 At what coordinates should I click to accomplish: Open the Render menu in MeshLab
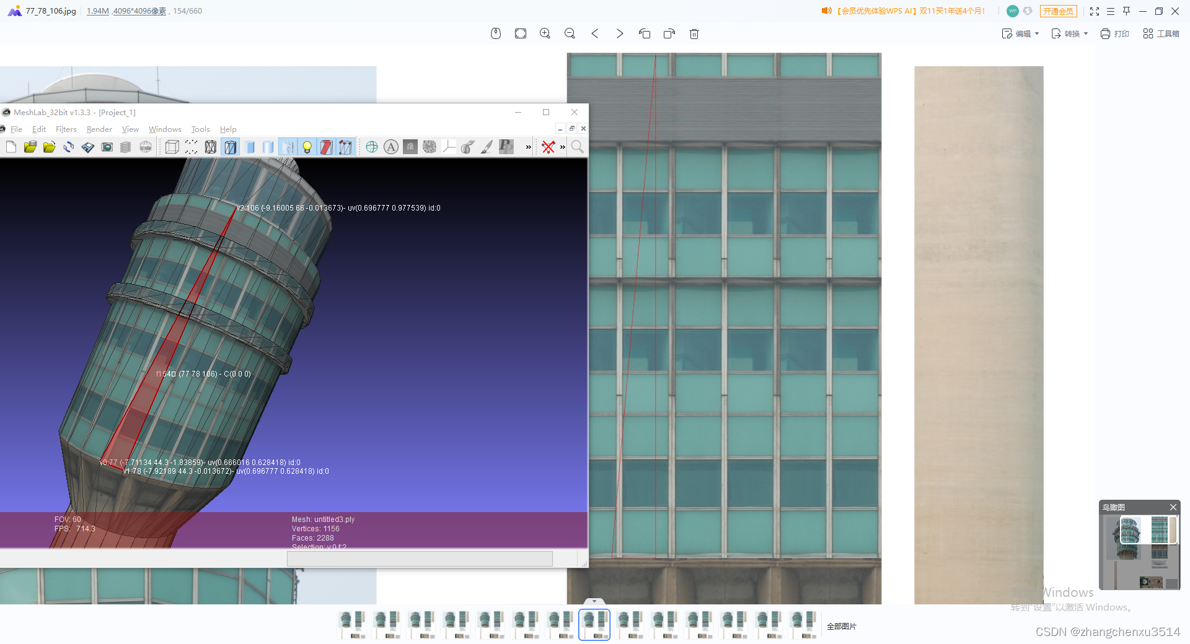coord(99,129)
